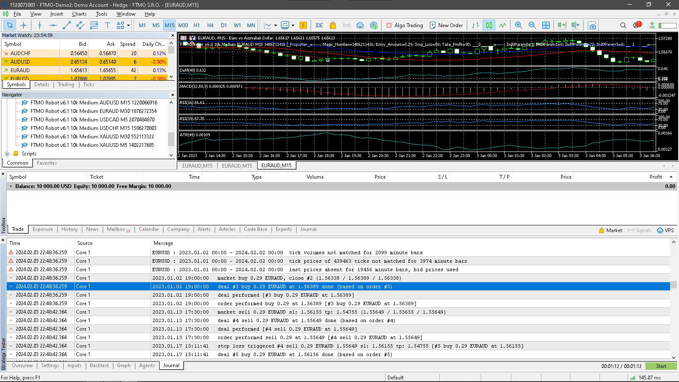Switch chart to bar chart mode

[x=475, y=25]
